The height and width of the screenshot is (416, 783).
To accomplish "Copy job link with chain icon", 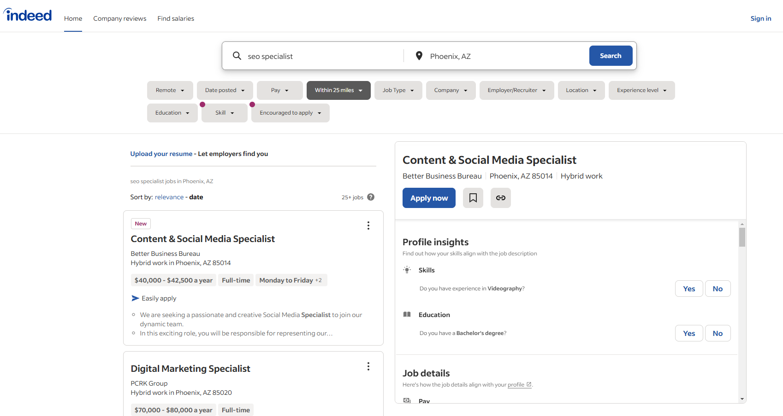I will tap(500, 198).
